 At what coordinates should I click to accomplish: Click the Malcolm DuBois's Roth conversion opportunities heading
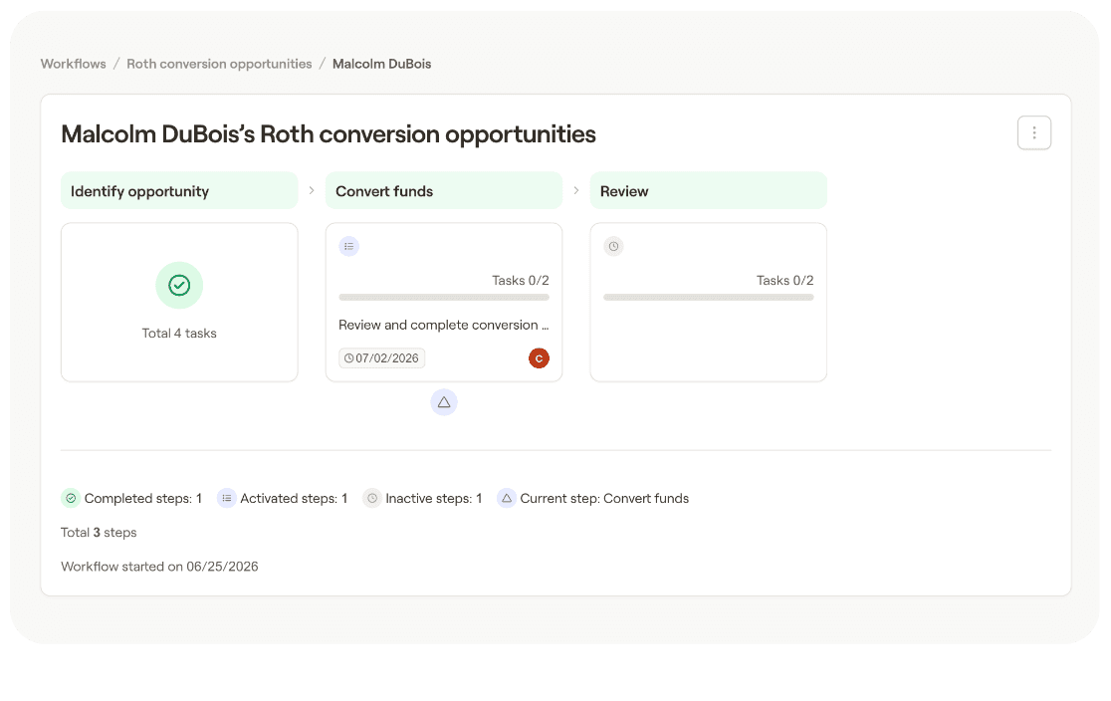tap(329, 134)
